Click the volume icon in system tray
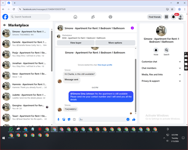Viewport: 188px width, 150px height. (168, 141)
